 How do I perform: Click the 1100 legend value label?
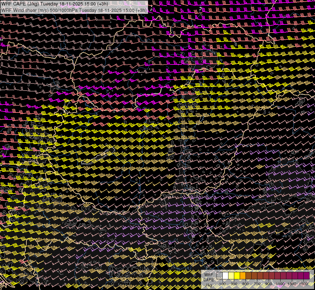click(280, 284)
